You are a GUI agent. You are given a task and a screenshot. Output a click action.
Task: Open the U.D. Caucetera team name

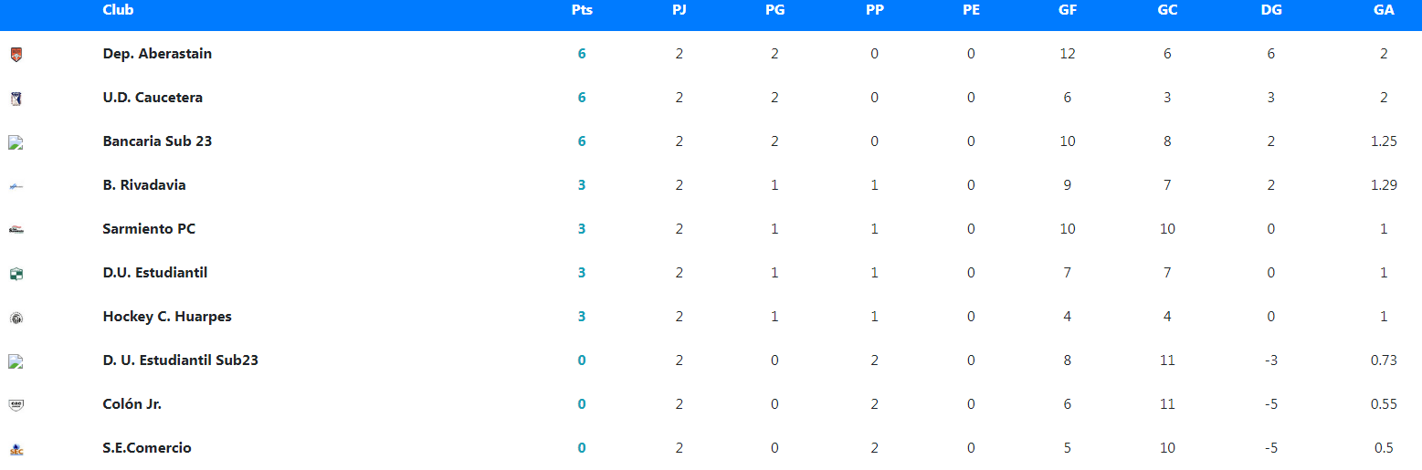coord(153,98)
